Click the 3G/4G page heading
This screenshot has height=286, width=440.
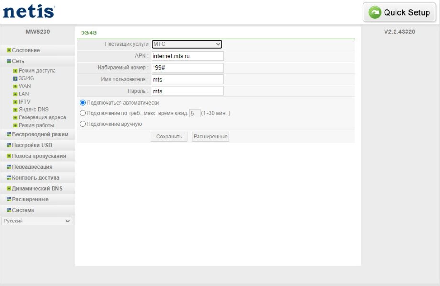(x=88, y=33)
